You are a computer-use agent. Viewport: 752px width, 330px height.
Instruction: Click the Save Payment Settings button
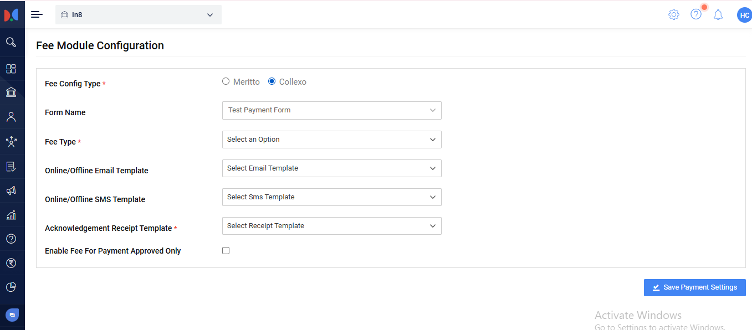pyautogui.click(x=694, y=287)
